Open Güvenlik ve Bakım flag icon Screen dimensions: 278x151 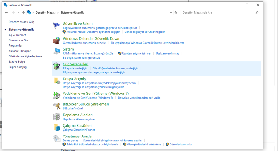tap(57, 26)
